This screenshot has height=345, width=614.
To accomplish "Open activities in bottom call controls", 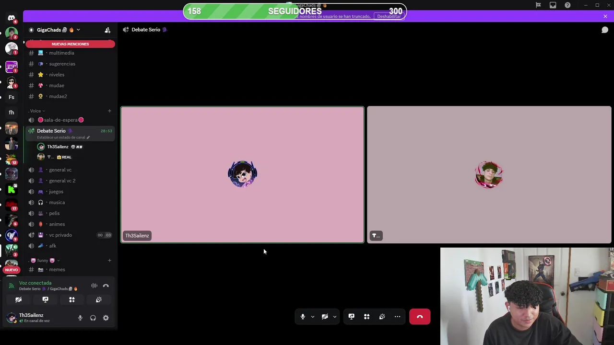I will 366,317.
